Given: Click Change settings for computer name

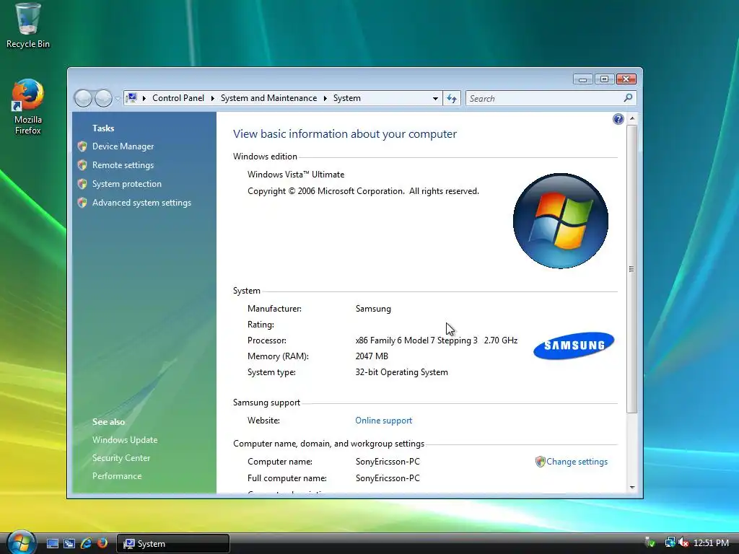Looking at the screenshot, I should (x=577, y=462).
